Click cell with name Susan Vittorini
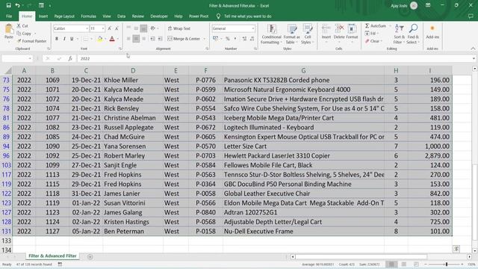Viewport: 478px width, 269px height. [133, 203]
